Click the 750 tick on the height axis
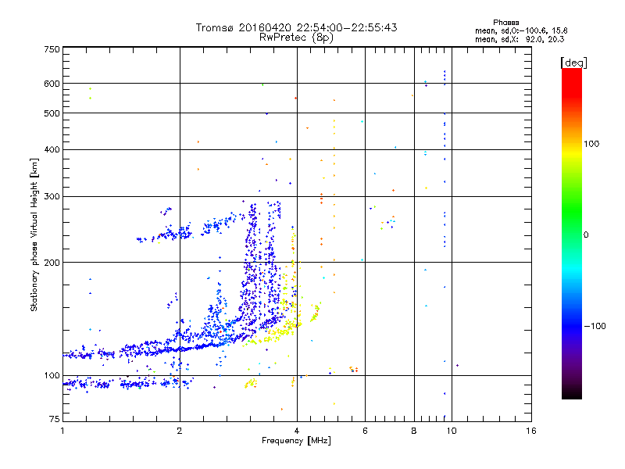 click(x=52, y=48)
